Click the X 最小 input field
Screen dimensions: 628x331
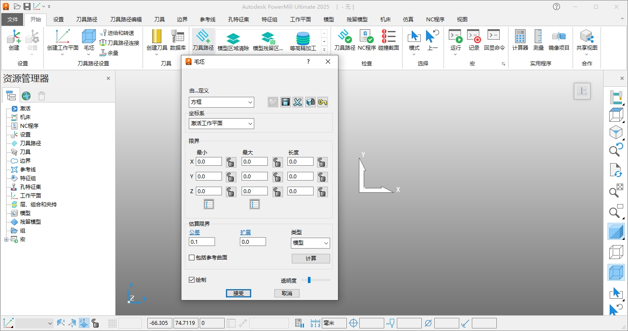(209, 162)
